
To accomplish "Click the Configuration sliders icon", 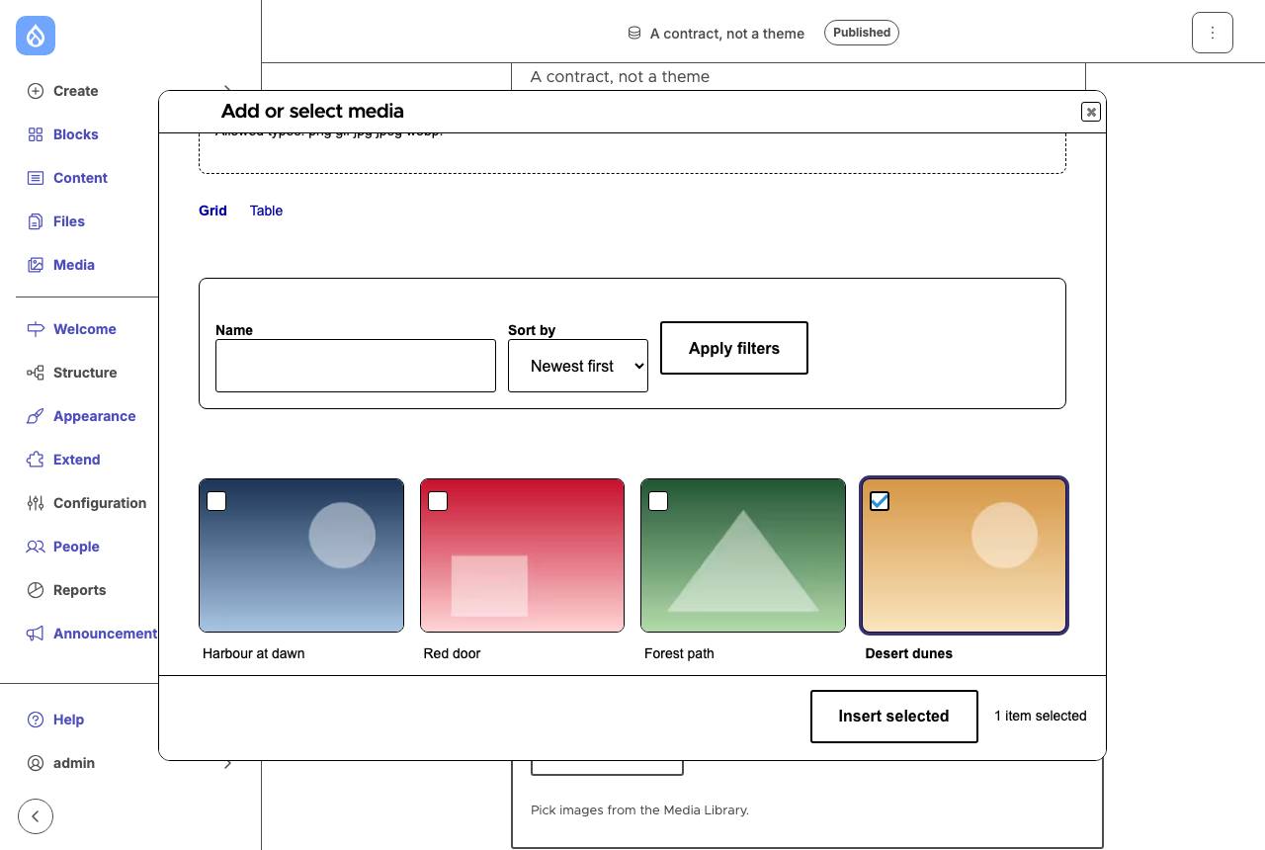I will tap(36, 503).
